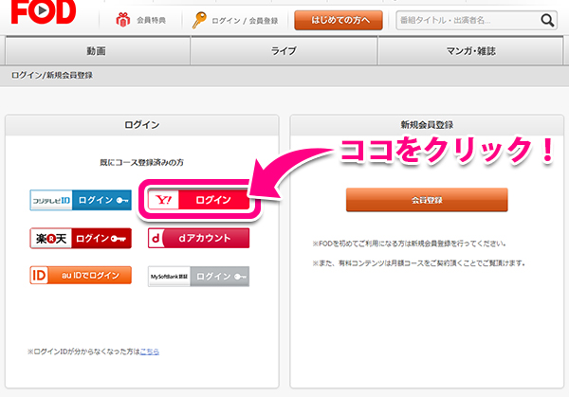
Task: Log in with My SoftBank button
Action: pos(199,277)
